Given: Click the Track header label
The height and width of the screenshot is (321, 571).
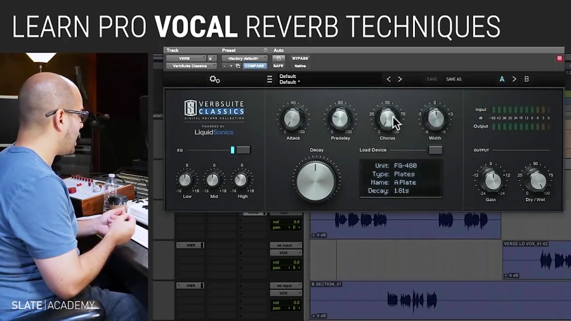Looking at the screenshot, I should pos(173,50).
